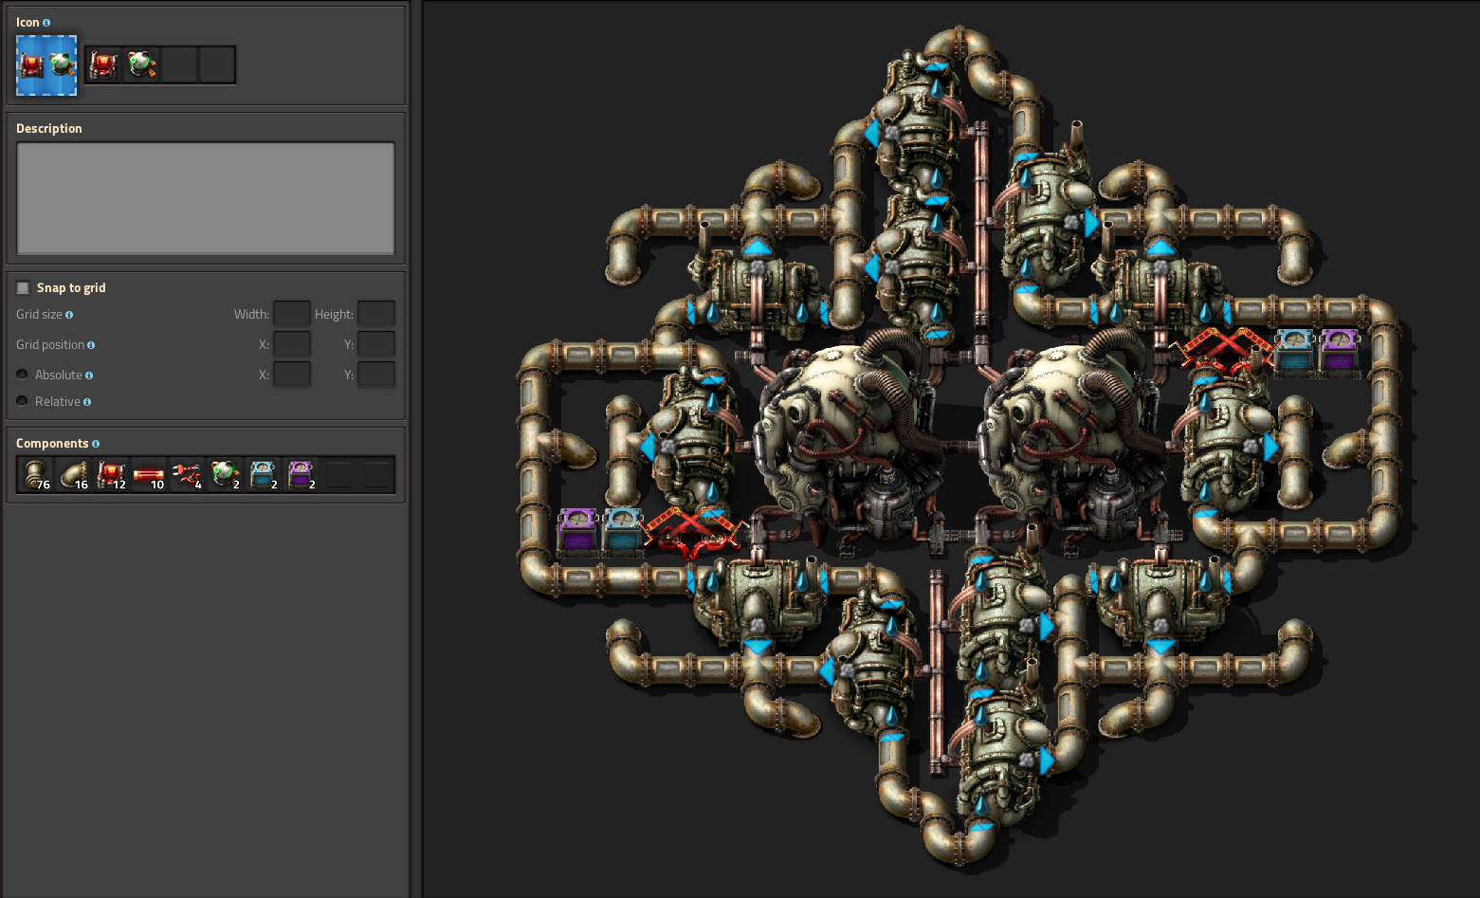1480x898 pixels.
Task: Click the upper-right purple chest in the preview
Action: [1339, 351]
